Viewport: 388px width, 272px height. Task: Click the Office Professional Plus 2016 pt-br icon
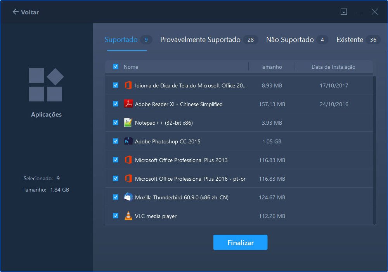point(128,178)
